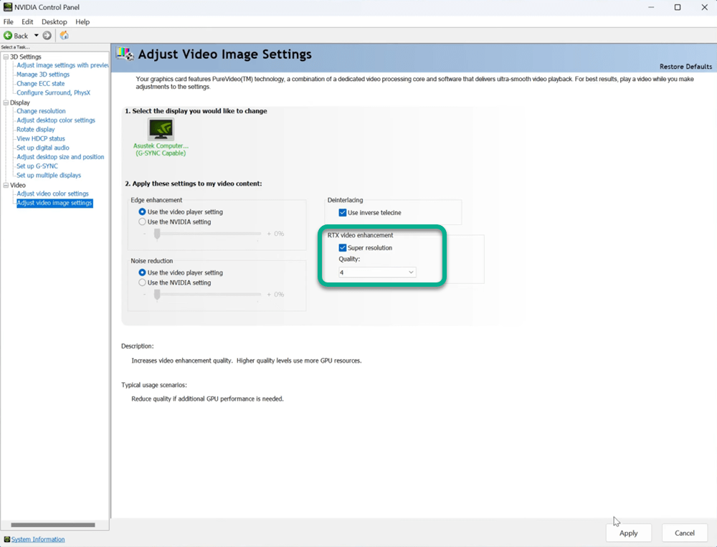Close the NVIDIA Control Panel window
This screenshot has height=547, width=717.
[705, 7]
